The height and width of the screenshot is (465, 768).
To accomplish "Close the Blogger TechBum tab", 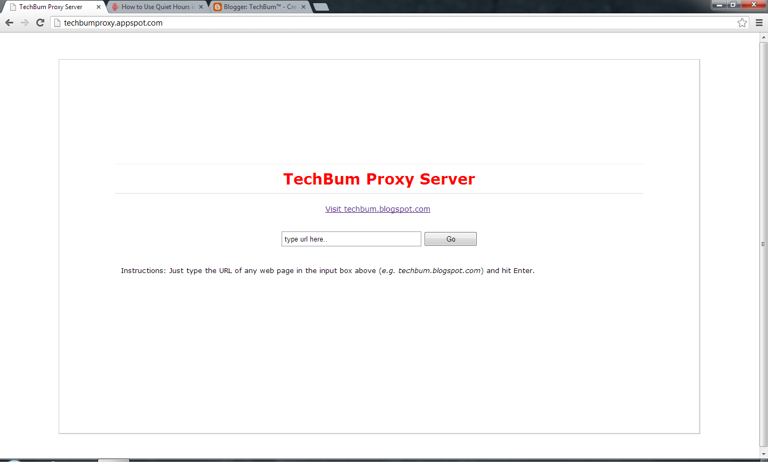I will 303,7.
